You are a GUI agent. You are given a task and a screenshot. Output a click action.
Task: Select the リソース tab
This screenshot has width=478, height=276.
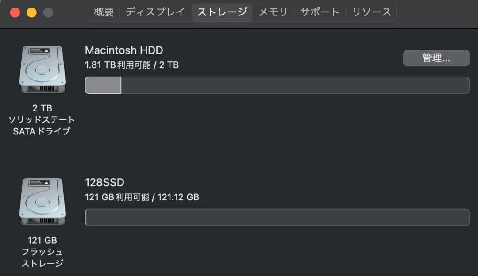click(x=371, y=12)
